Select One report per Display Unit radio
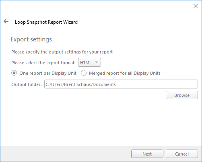 [x=14, y=73]
